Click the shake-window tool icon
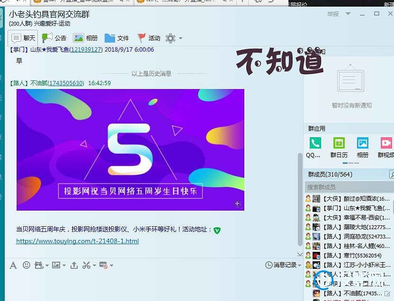The height and width of the screenshot is (301, 394). point(39,265)
